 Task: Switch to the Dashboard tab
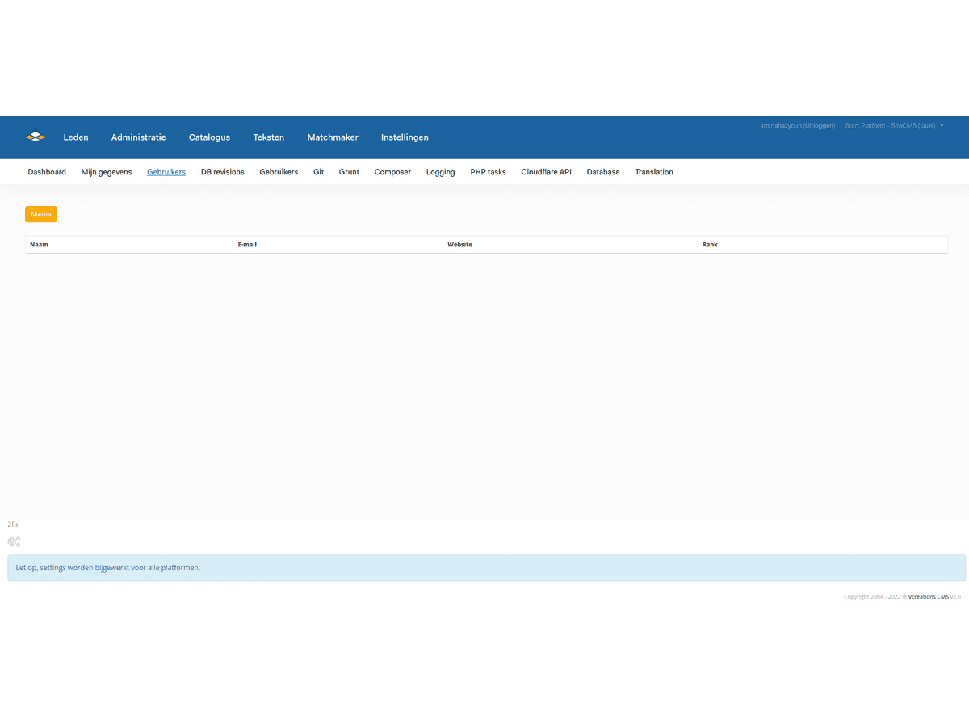pyautogui.click(x=47, y=172)
